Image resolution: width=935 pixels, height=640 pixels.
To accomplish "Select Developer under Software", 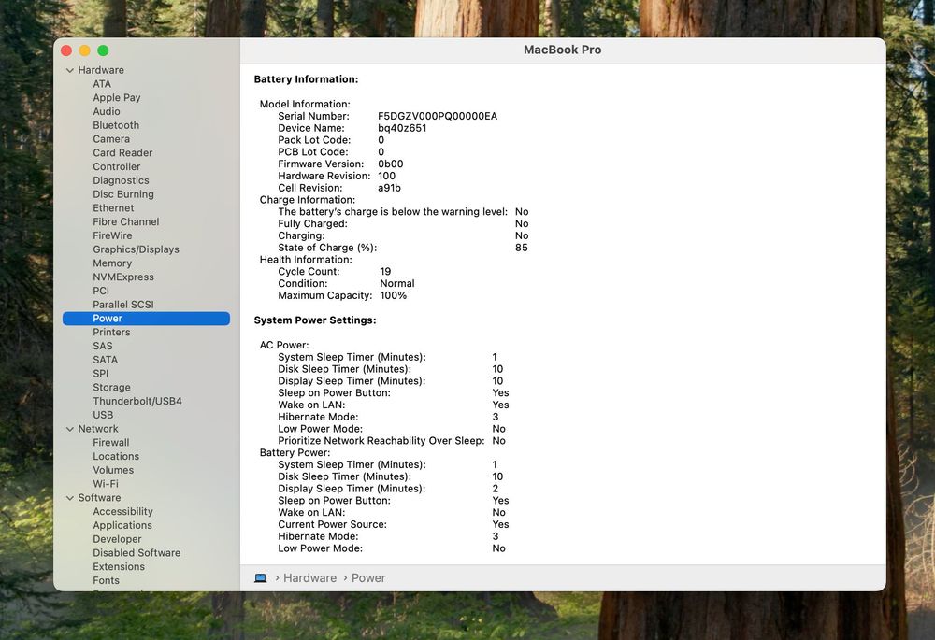I will [x=117, y=539].
